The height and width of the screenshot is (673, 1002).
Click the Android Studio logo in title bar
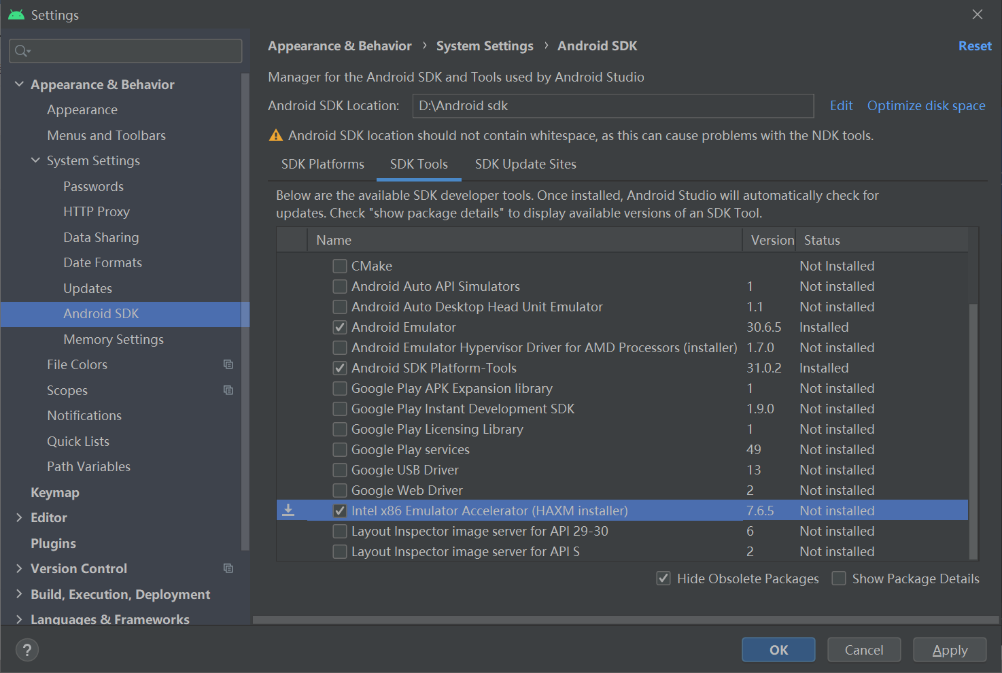click(16, 14)
